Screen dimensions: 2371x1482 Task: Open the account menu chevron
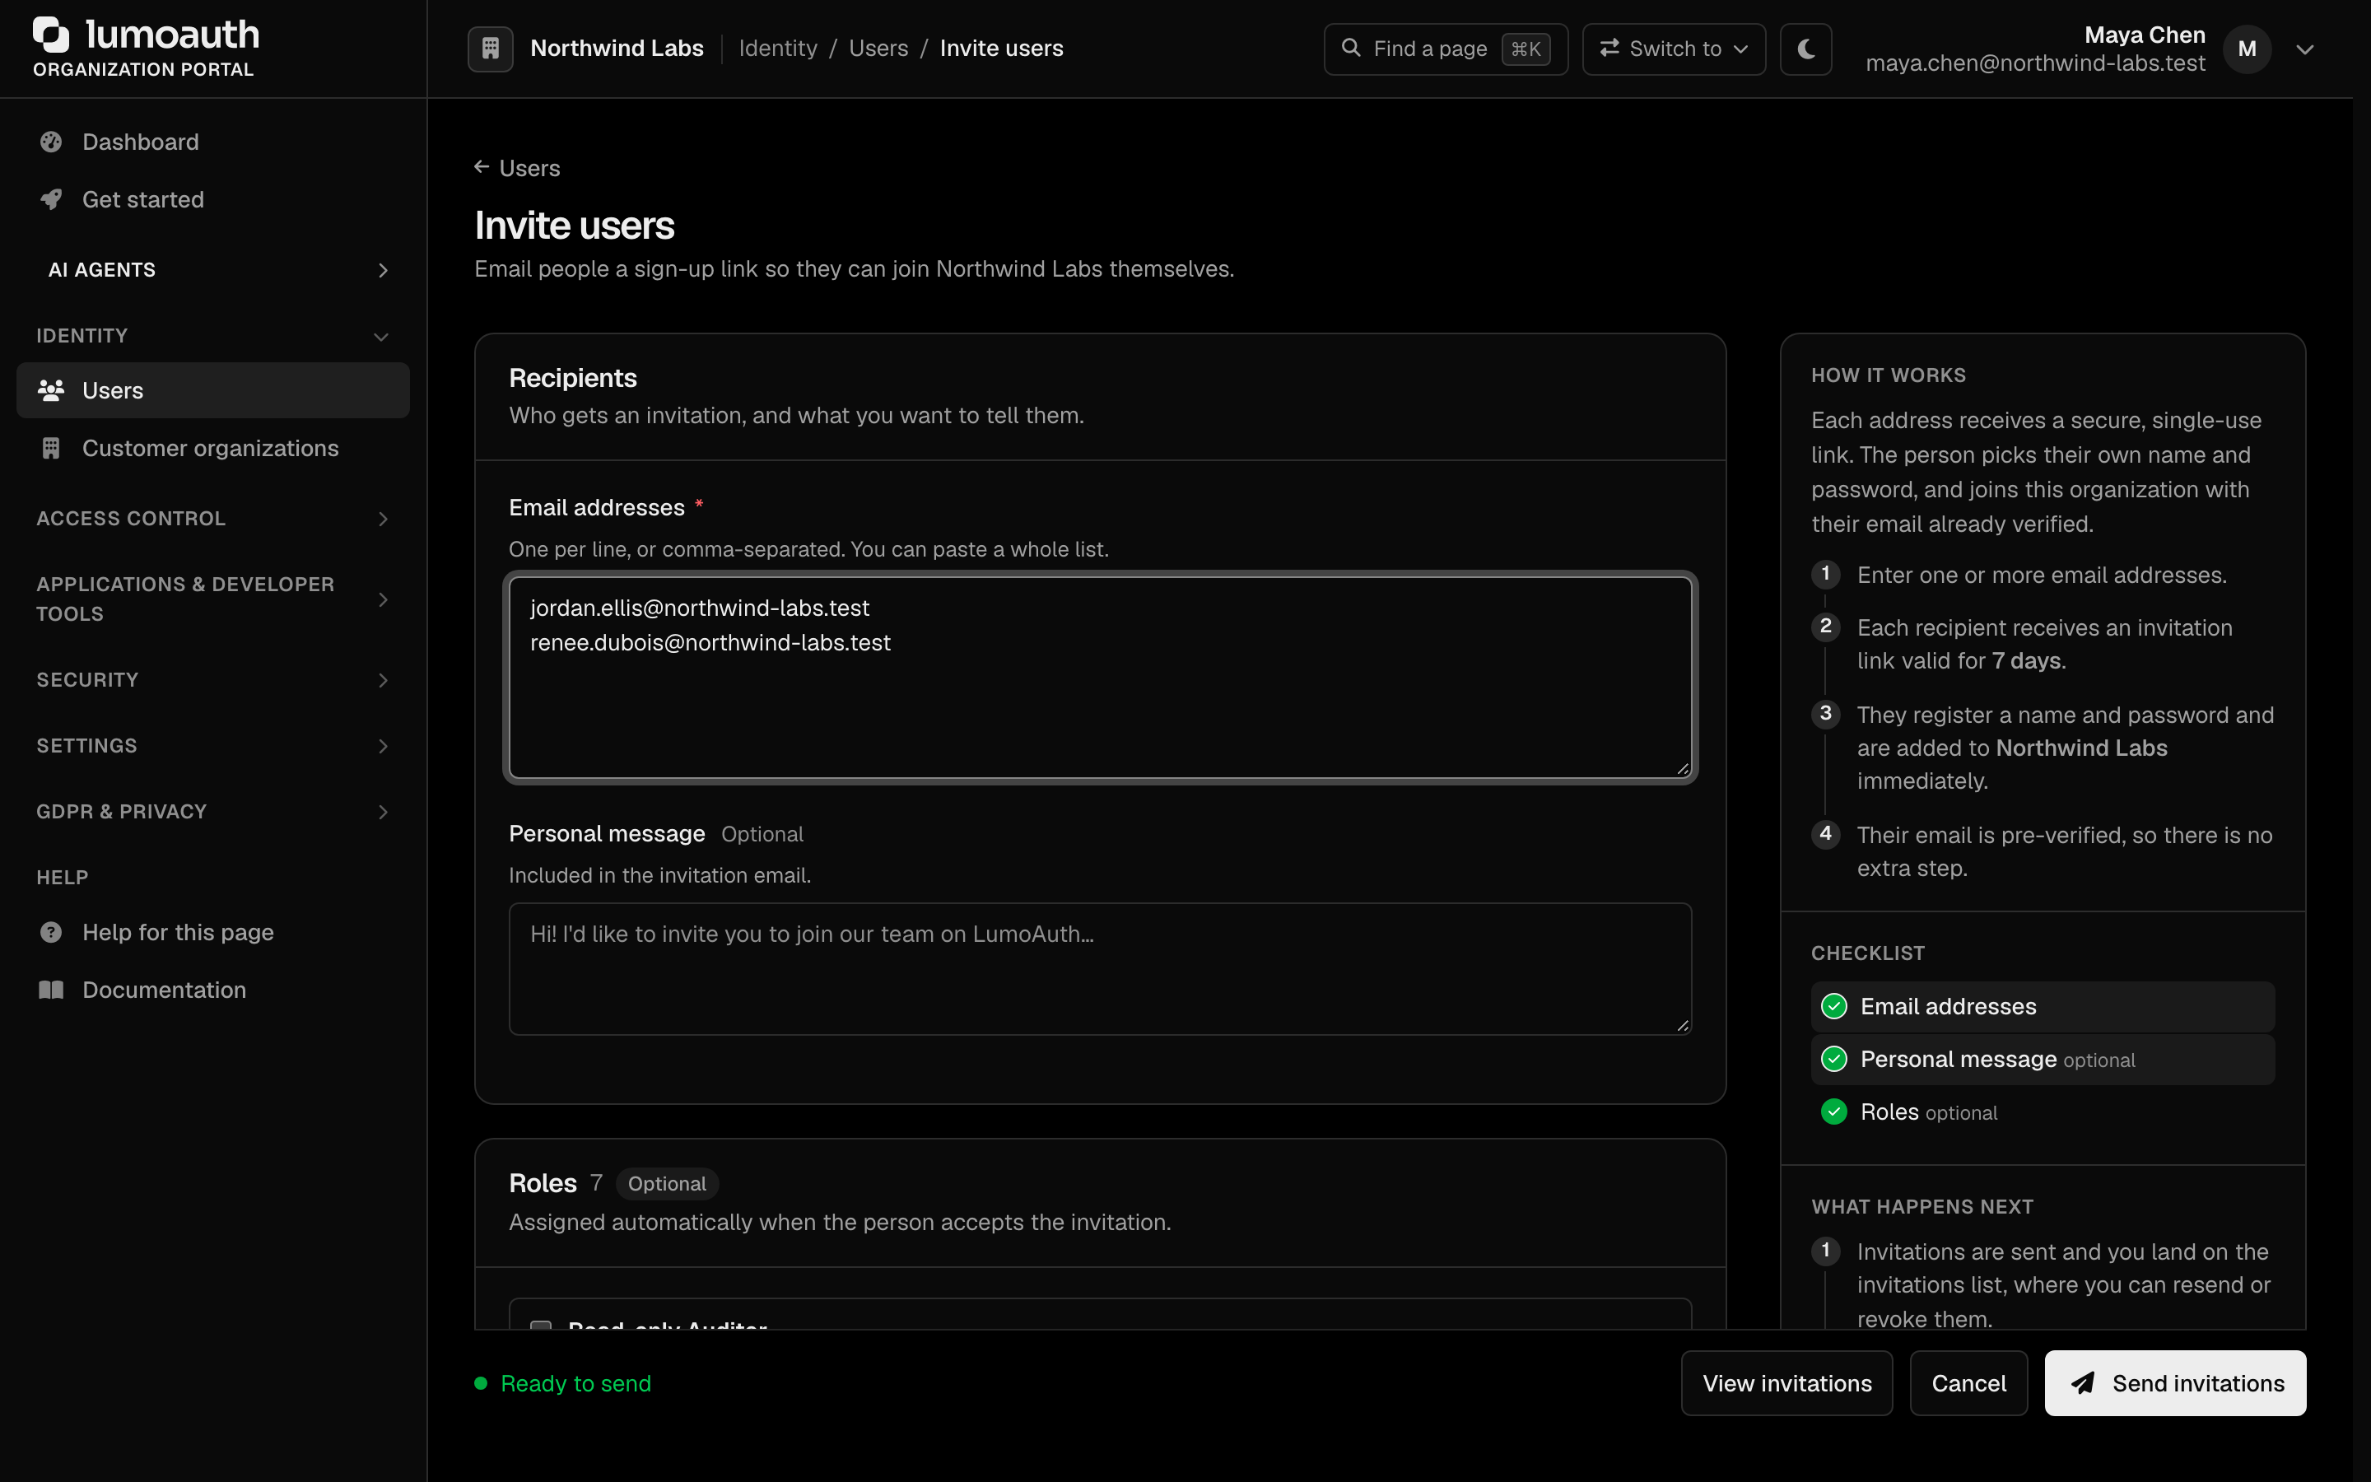click(2305, 49)
